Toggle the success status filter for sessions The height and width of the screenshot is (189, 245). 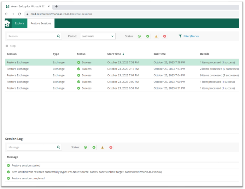148,36
